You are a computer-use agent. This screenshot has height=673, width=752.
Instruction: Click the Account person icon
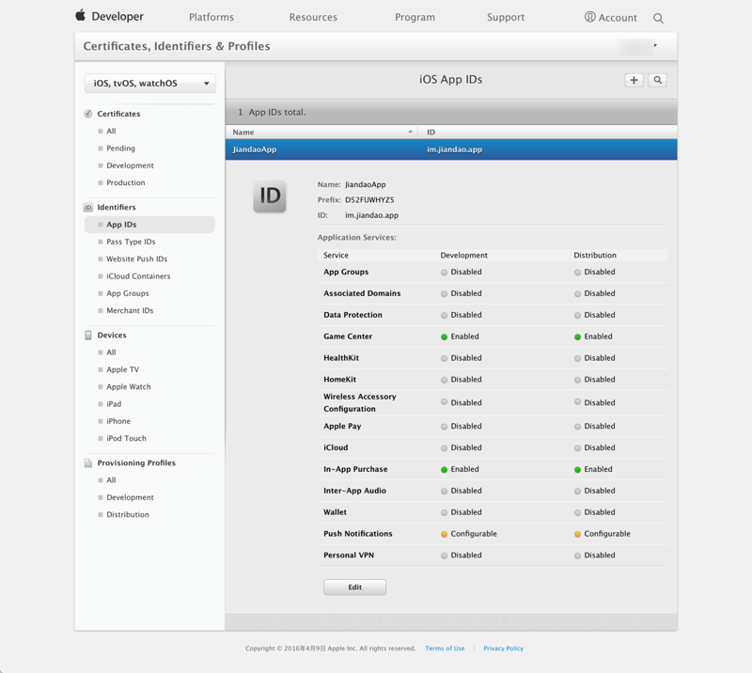coord(590,17)
